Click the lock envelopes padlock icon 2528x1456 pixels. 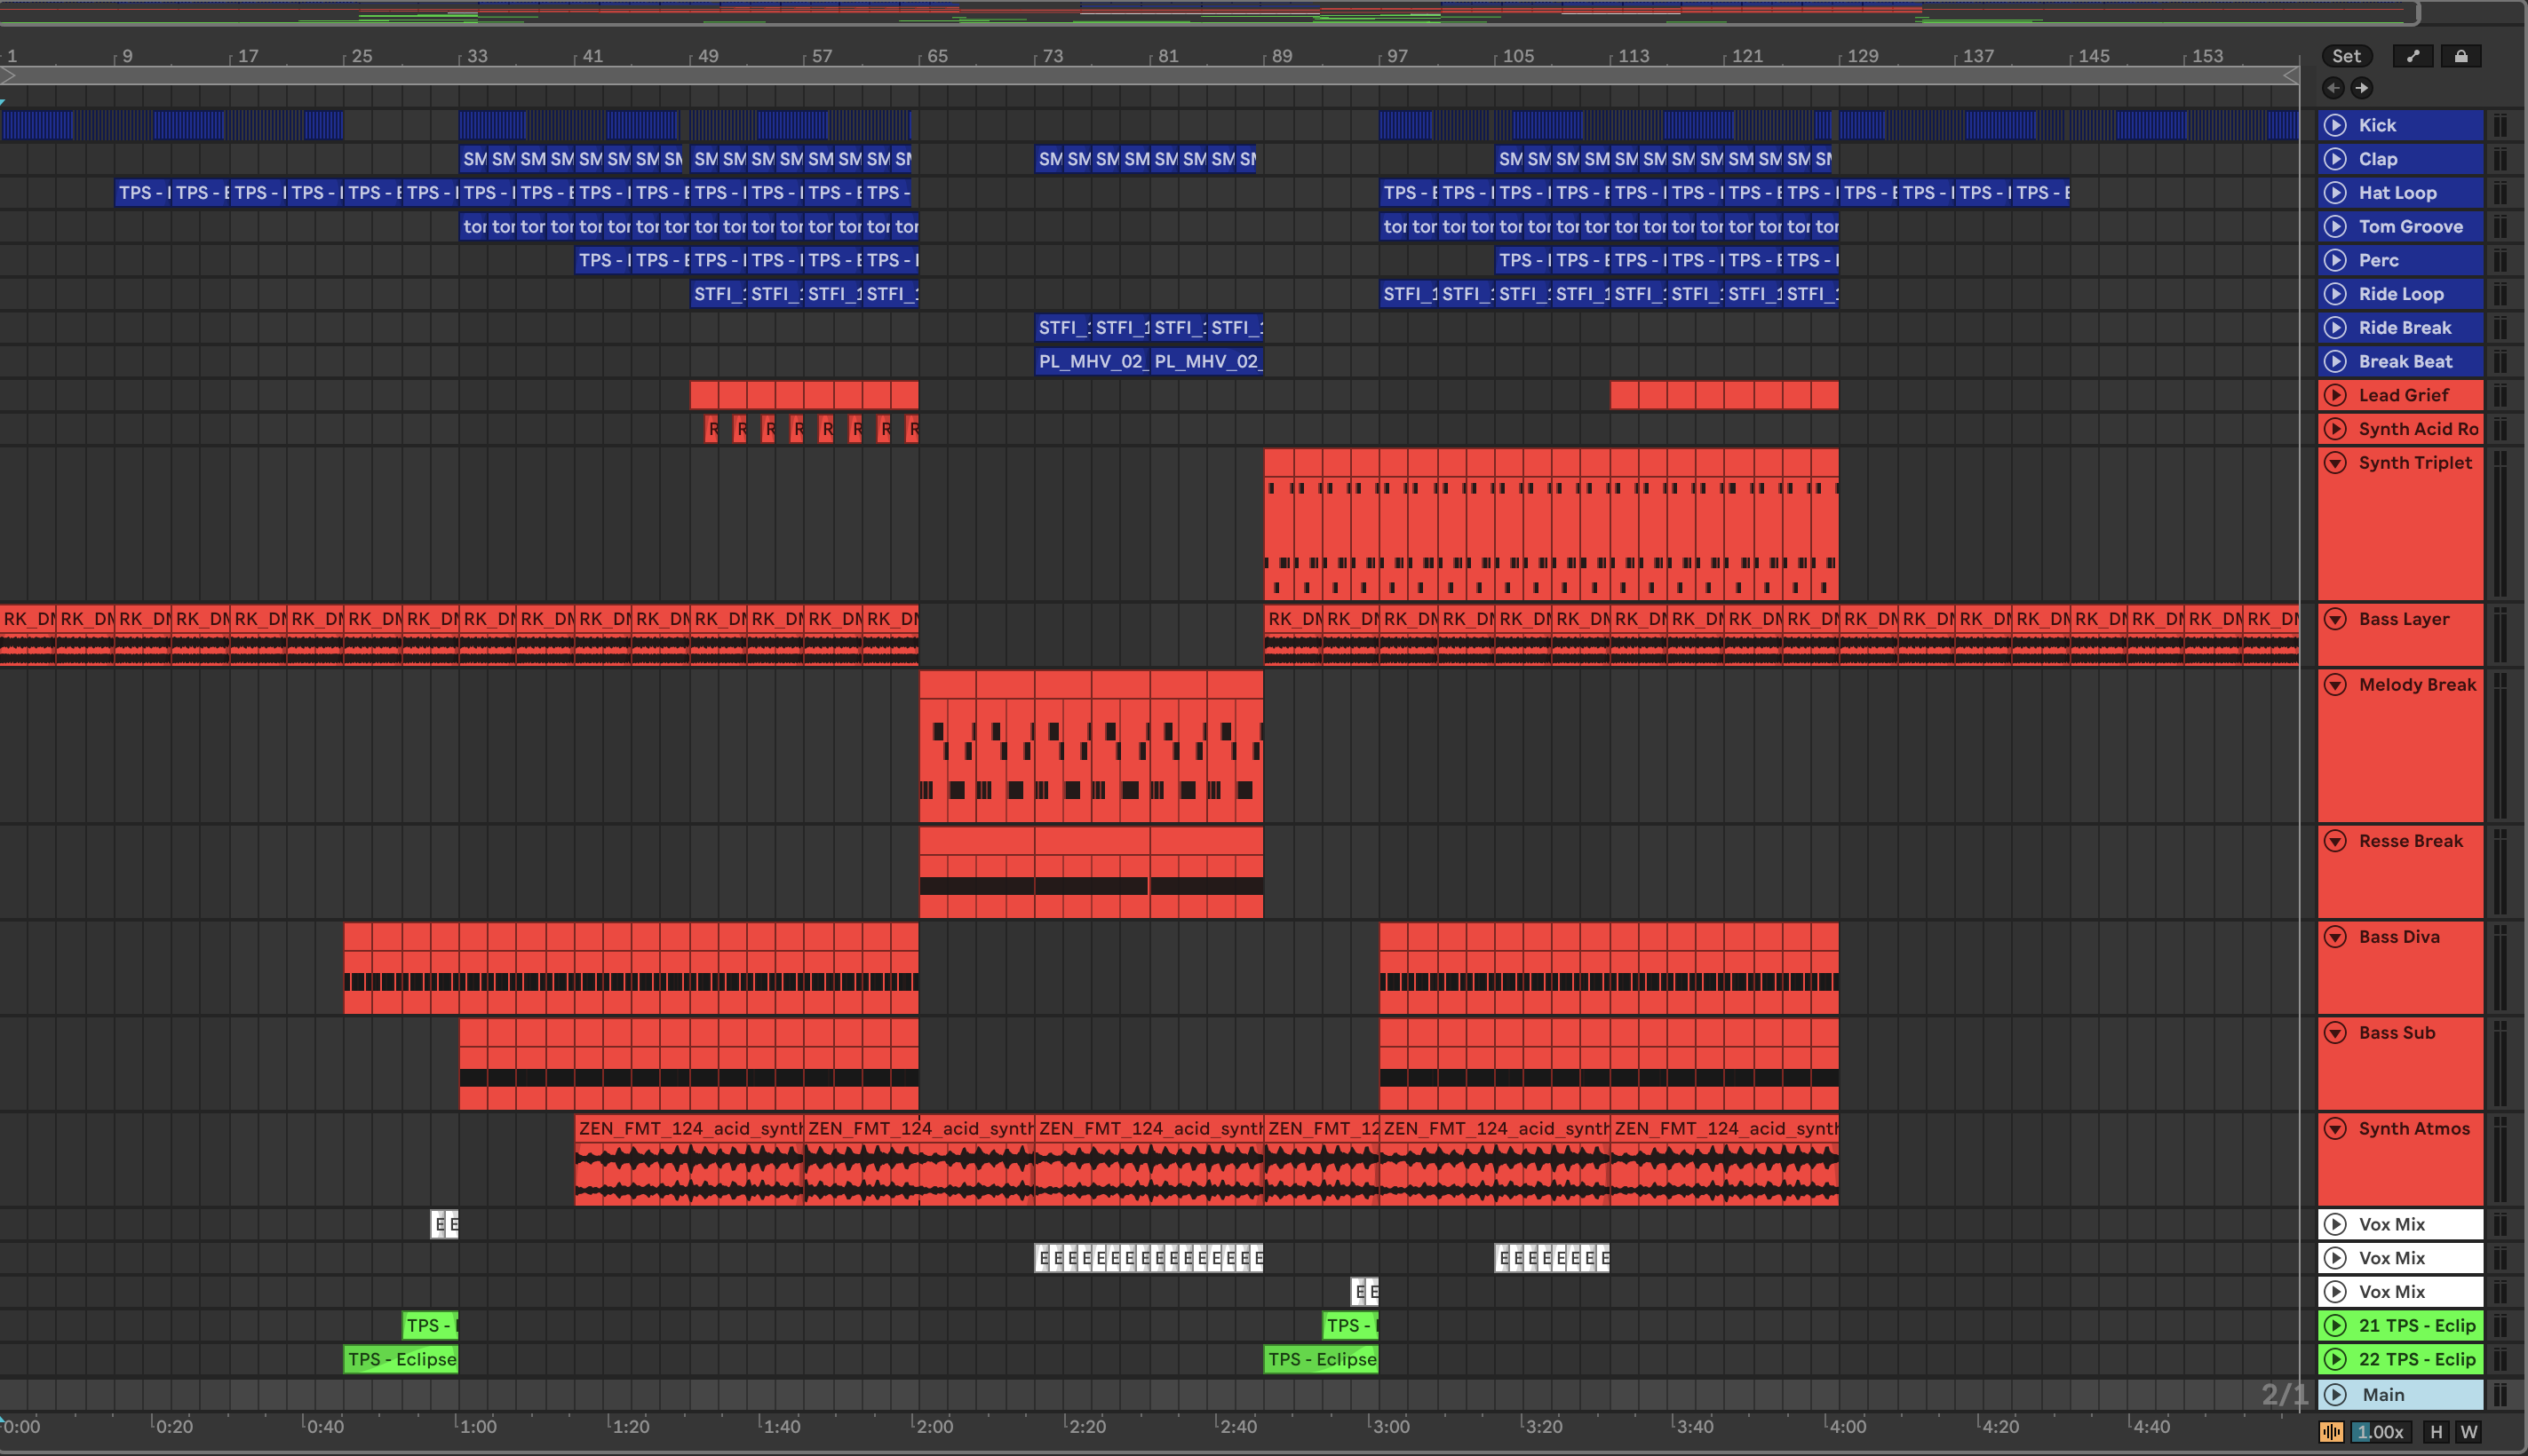coord(2460,56)
